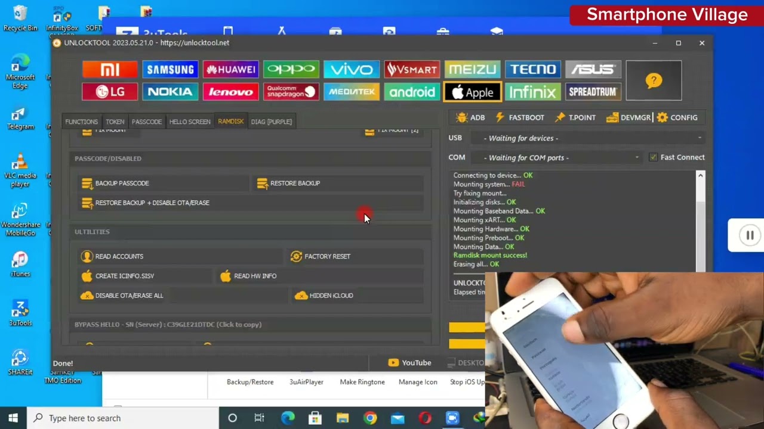This screenshot has height=429, width=764.
Task: Select the MediaTek brand tile
Action: point(352,92)
